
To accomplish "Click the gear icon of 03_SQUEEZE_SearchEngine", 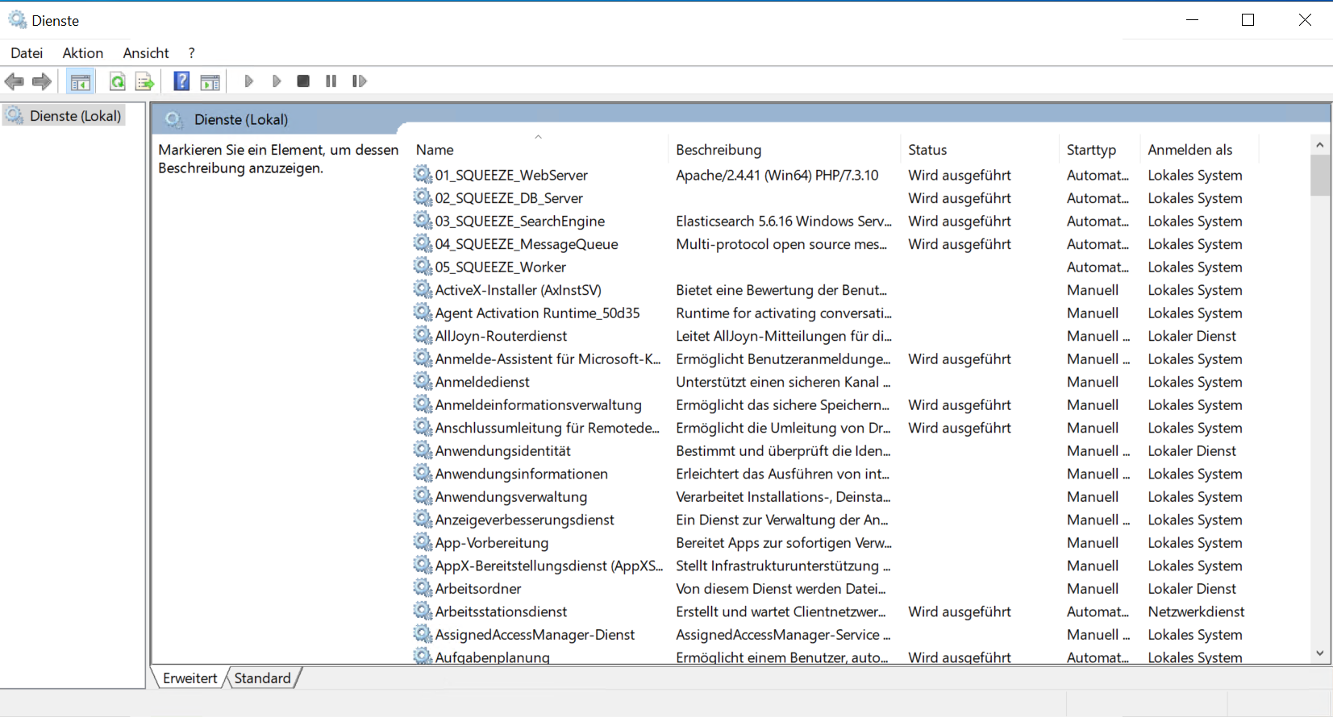I will tap(423, 220).
